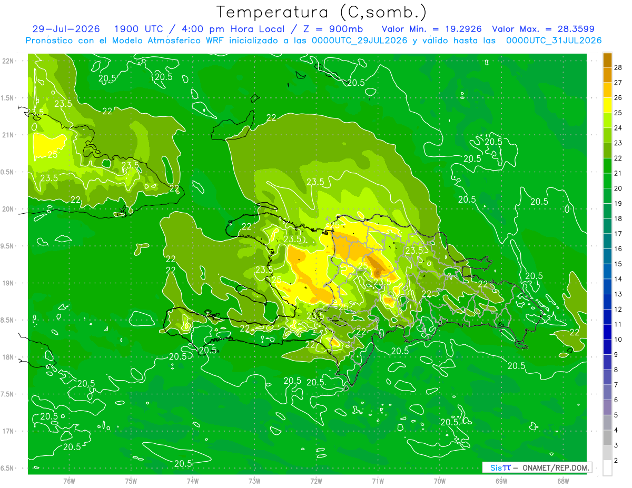
Task: Pick the gray swatch between 3 and 4
Action: [607, 437]
